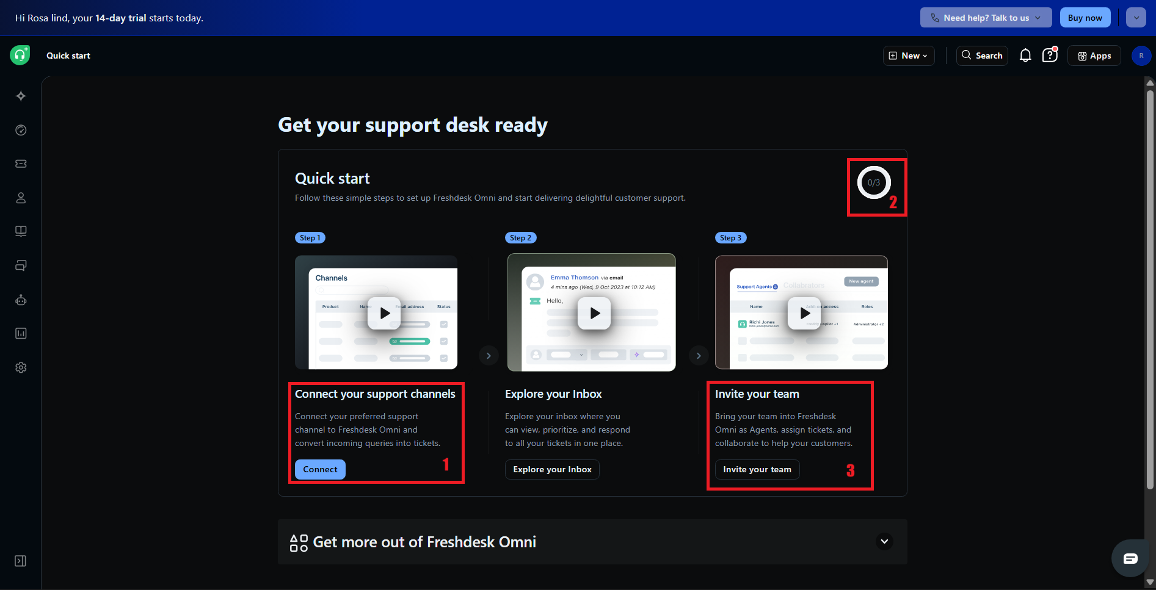The image size is (1156, 590).
Task: Open the Admin settings gear icon
Action: [21, 367]
